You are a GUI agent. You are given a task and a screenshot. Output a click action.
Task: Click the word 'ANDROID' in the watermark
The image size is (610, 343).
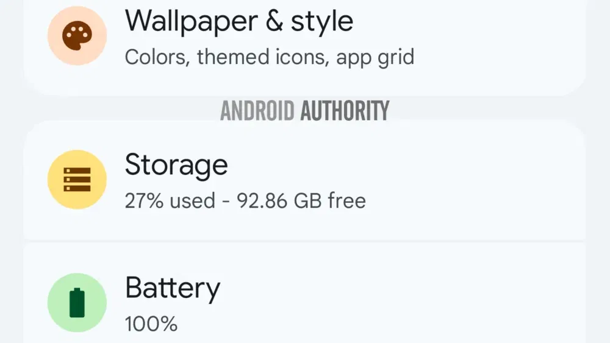257,111
